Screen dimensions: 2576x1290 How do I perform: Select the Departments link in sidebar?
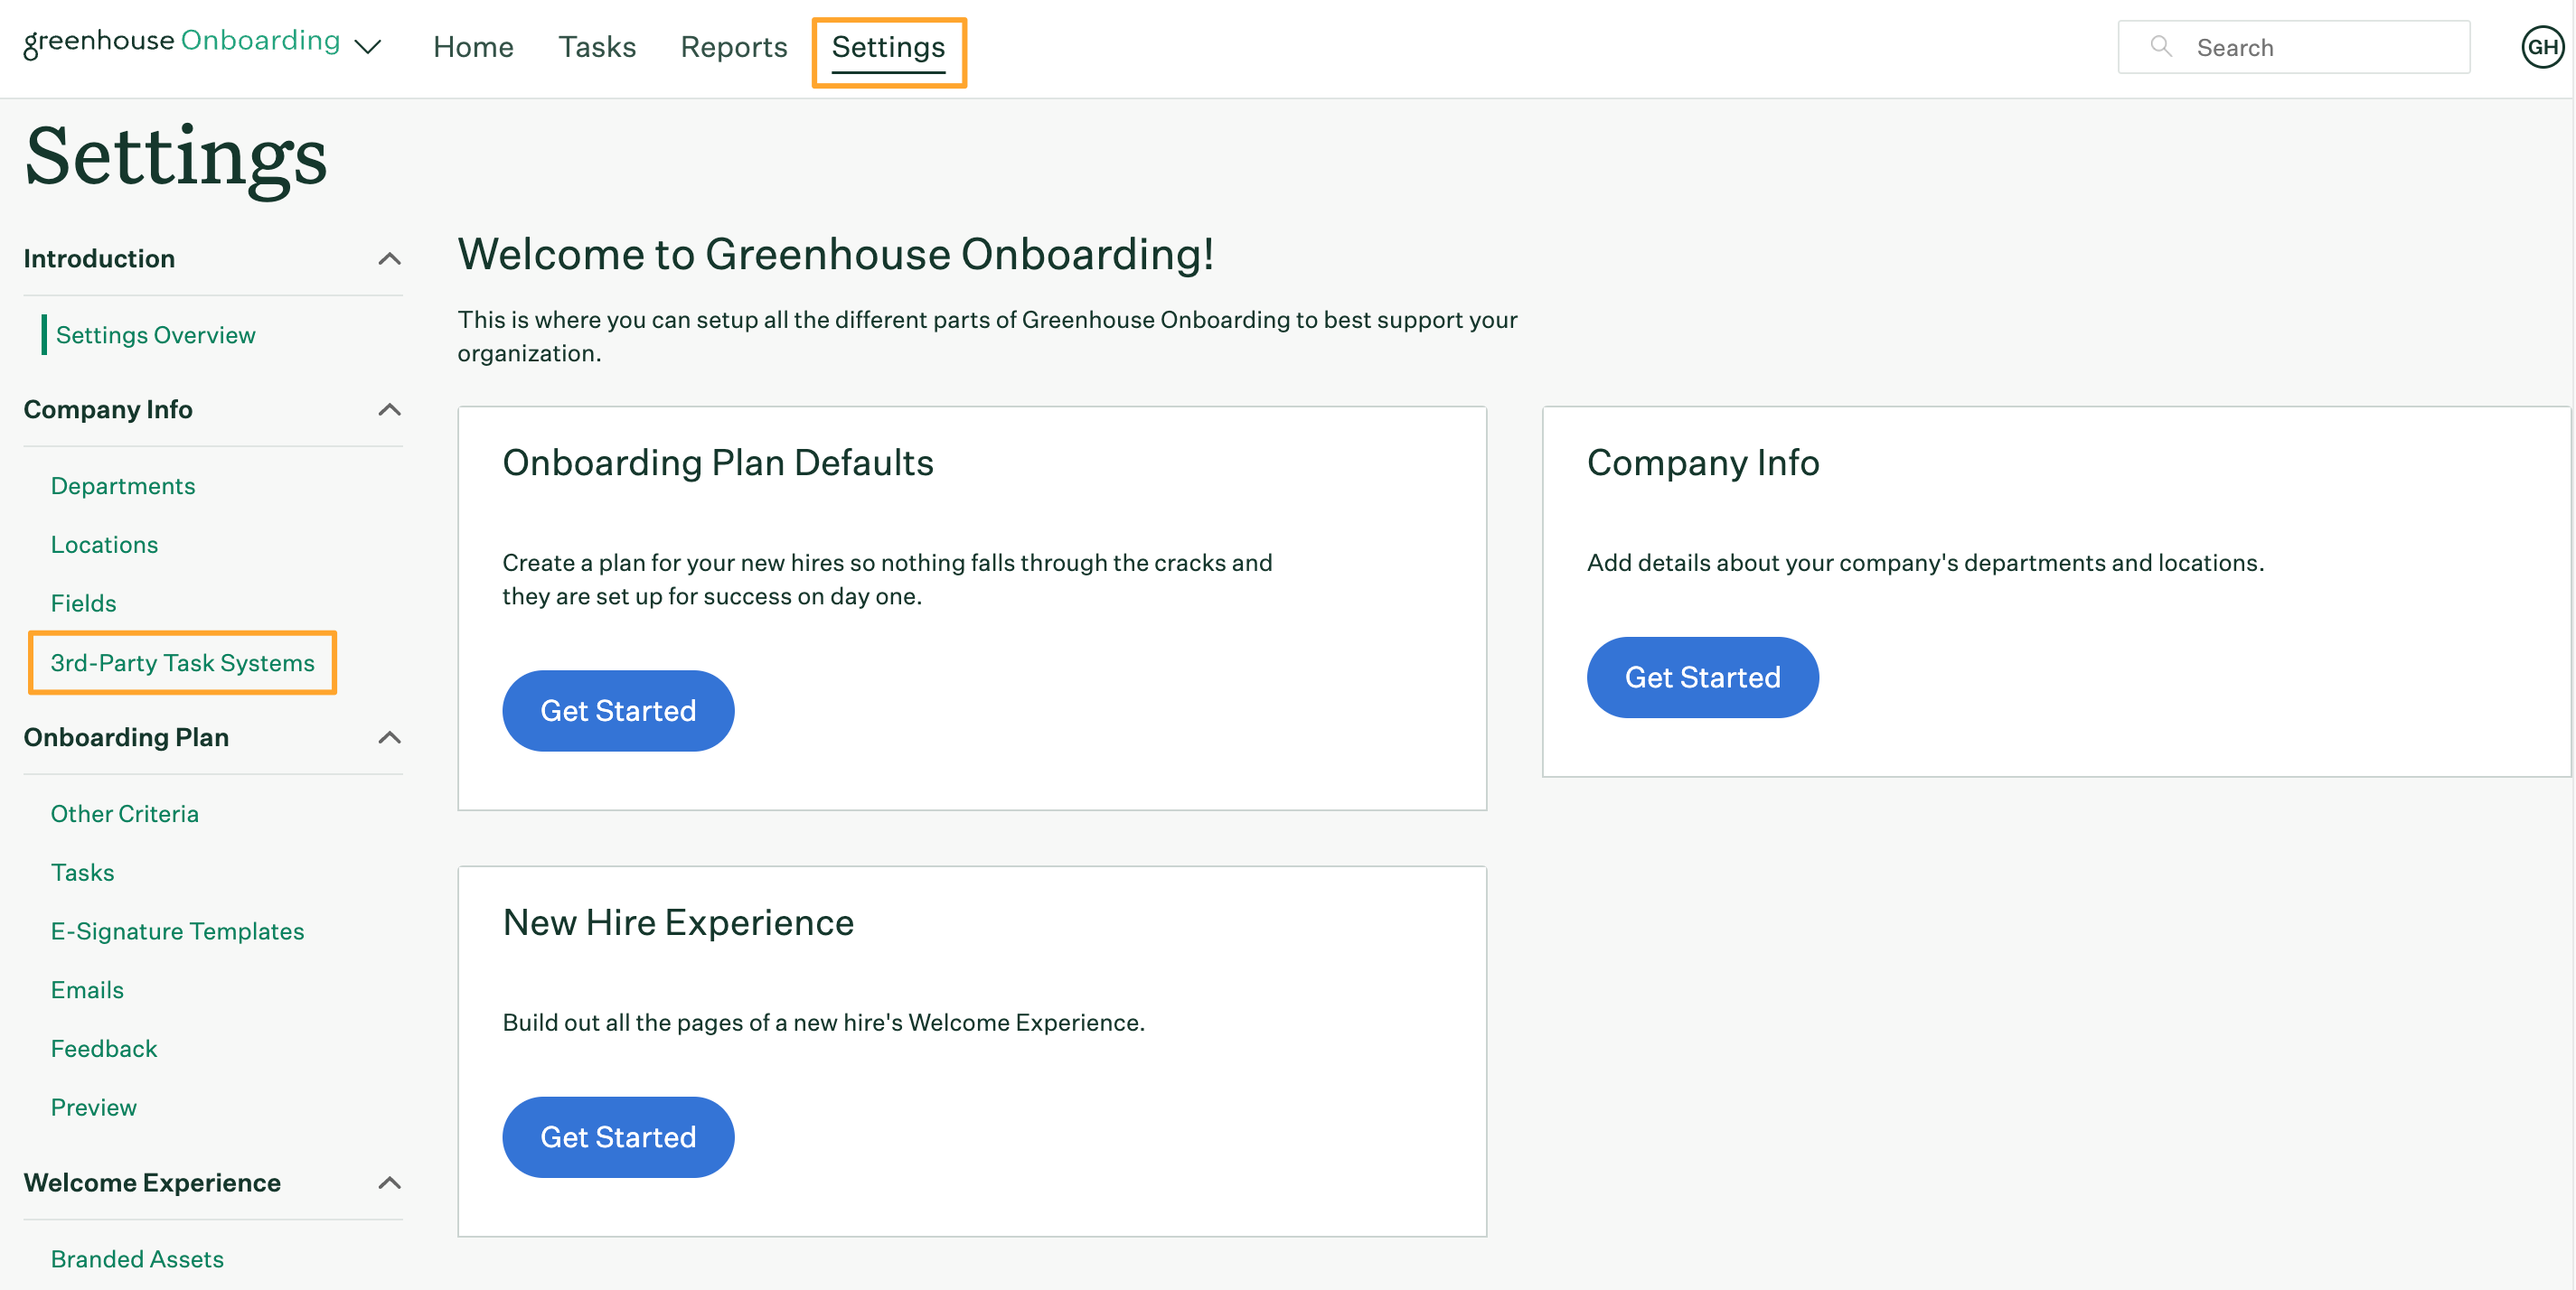(x=122, y=484)
